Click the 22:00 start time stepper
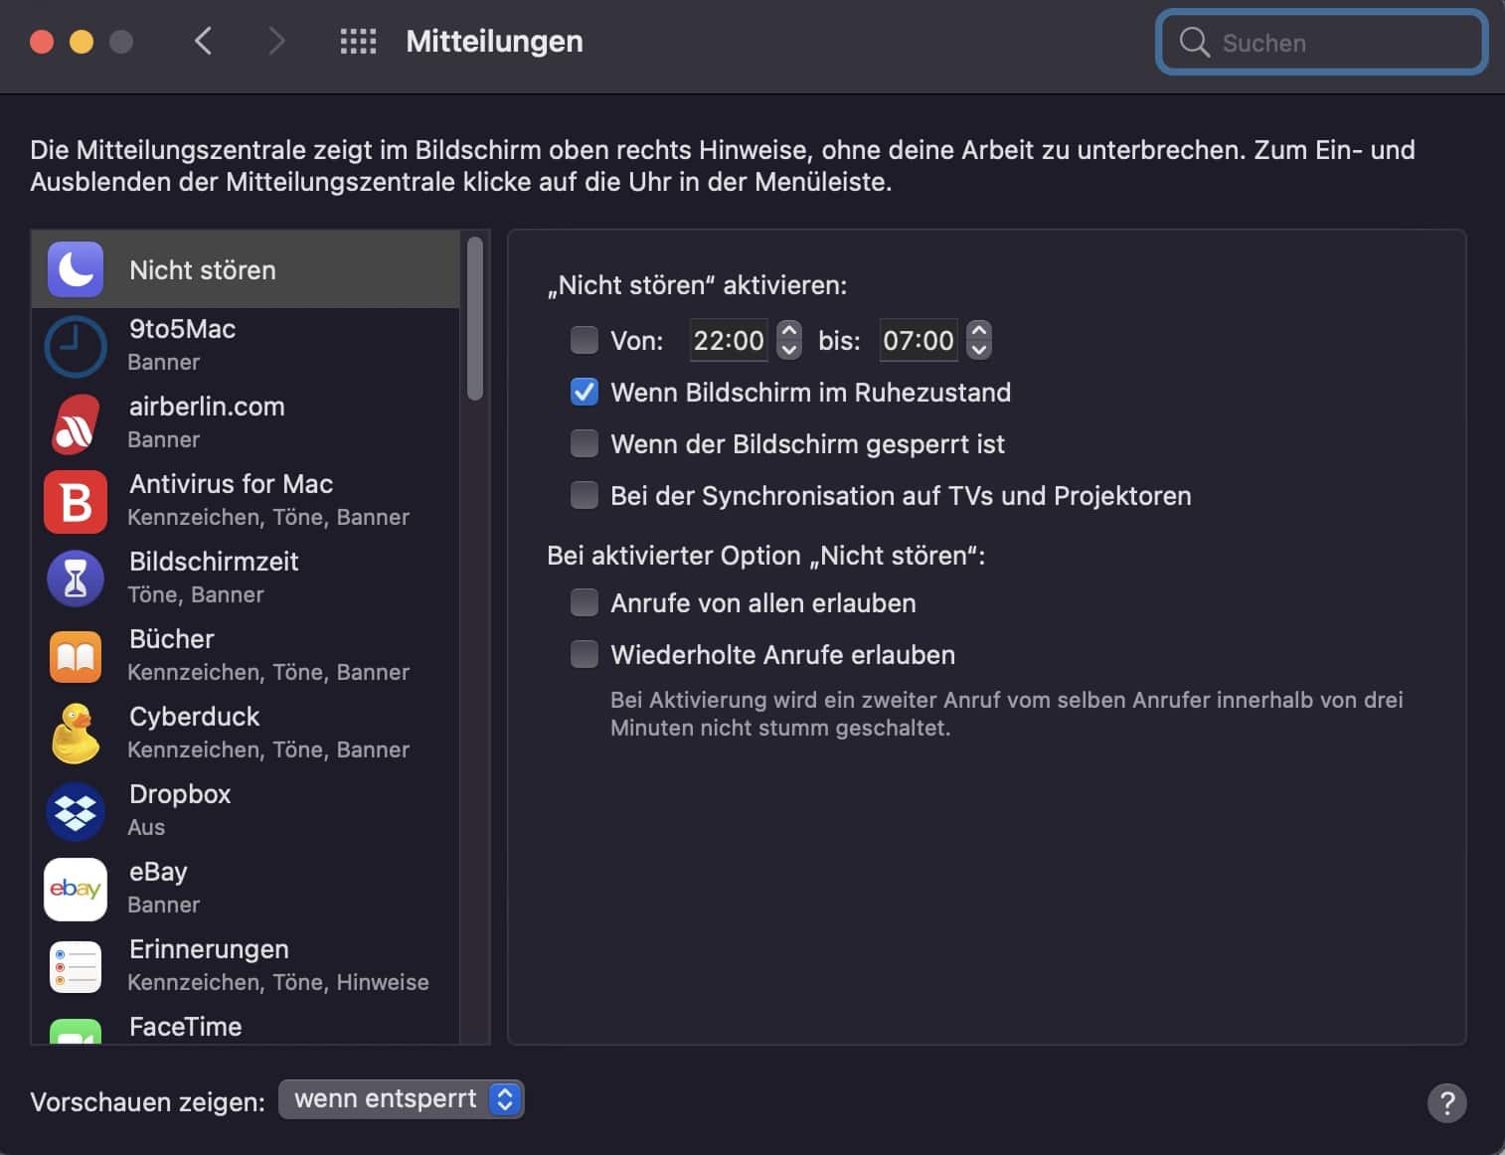This screenshot has height=1155, width=1505. coord(789,340)
